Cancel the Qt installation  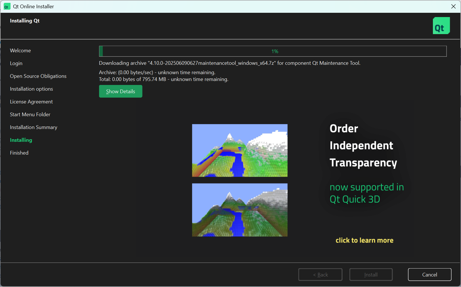click(429, 274)
